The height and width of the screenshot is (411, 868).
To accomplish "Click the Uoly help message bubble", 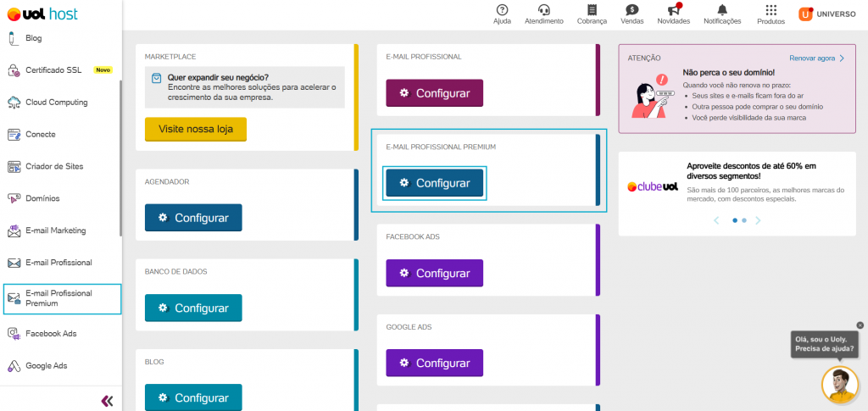I will click(x=824, y=344).
